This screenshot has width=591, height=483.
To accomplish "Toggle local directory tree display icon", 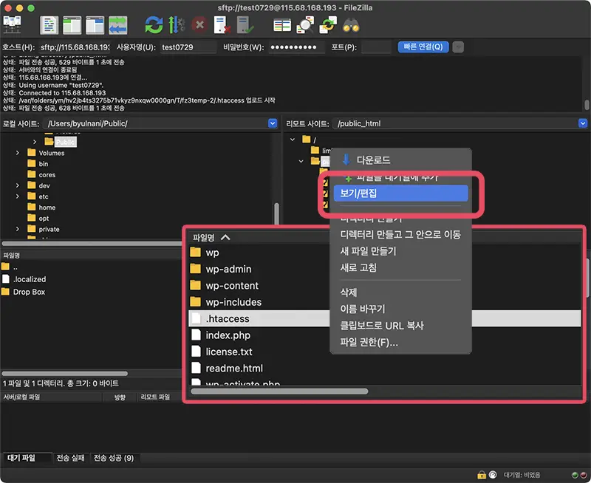I will (72, 25).
